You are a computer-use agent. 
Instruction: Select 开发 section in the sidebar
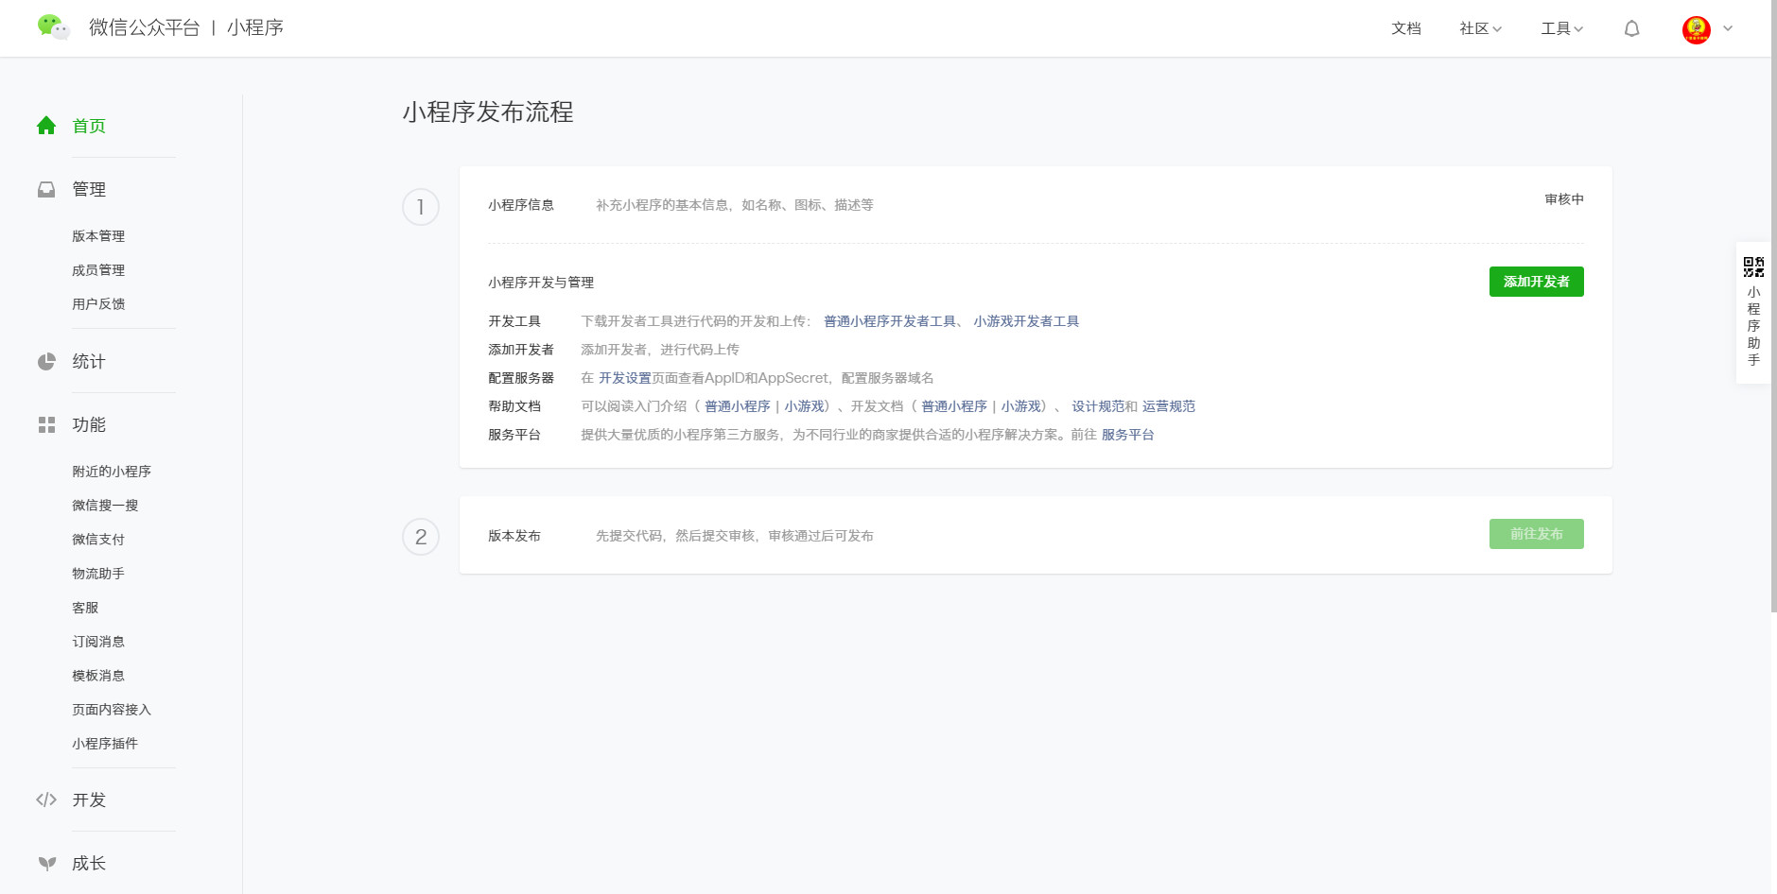point(89,799)
